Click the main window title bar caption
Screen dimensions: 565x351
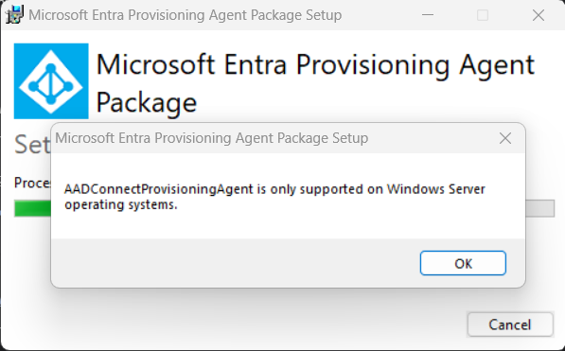pyautogui.click(x=185, y=15)
